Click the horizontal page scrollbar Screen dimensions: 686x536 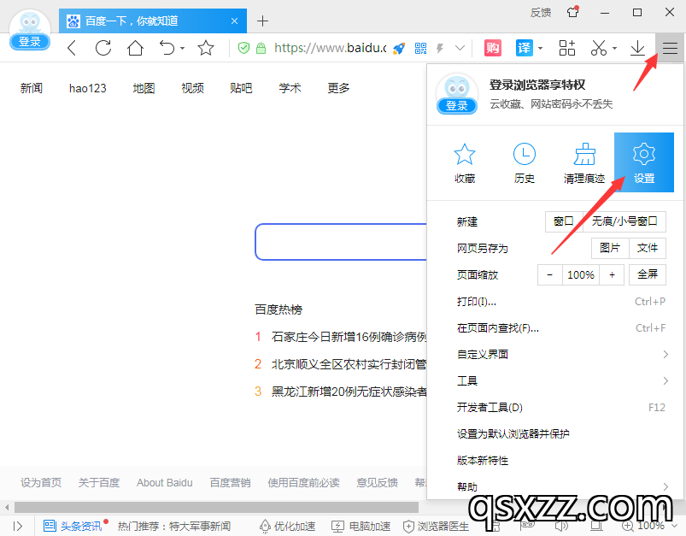[216, 507]
